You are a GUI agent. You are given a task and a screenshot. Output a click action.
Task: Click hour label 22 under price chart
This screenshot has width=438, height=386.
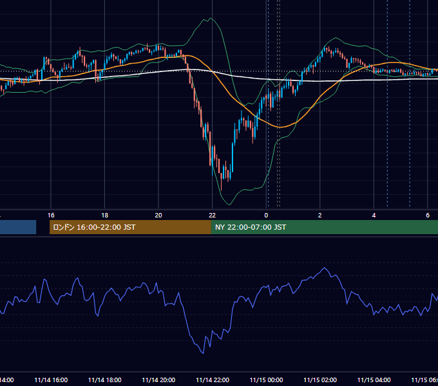coord(213,216)
